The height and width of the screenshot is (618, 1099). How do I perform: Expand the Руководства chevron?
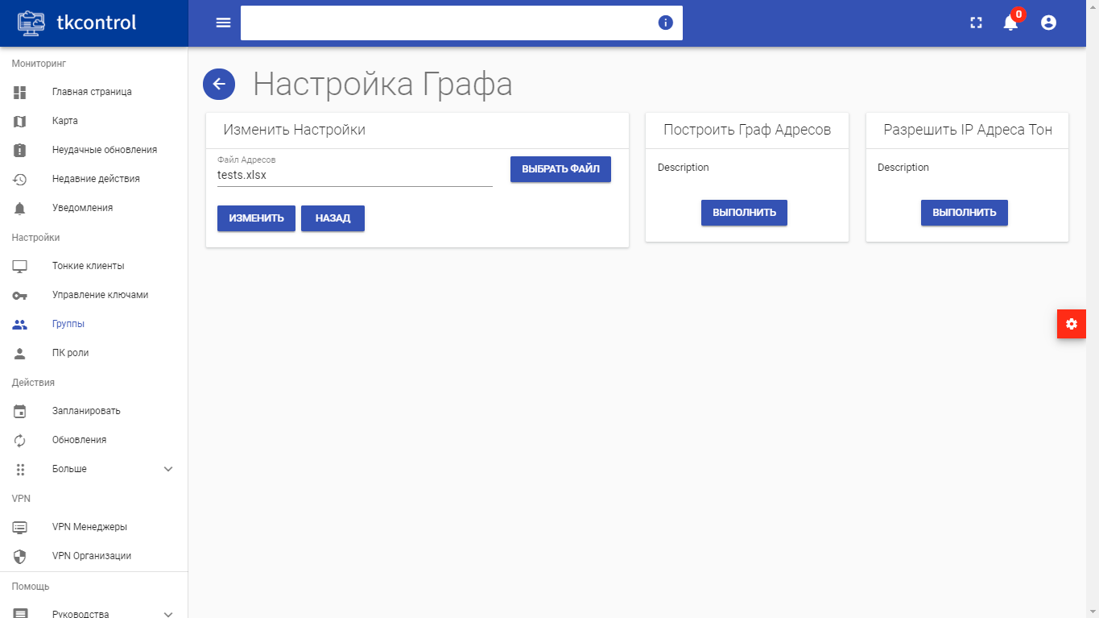[x=168, y=613]
